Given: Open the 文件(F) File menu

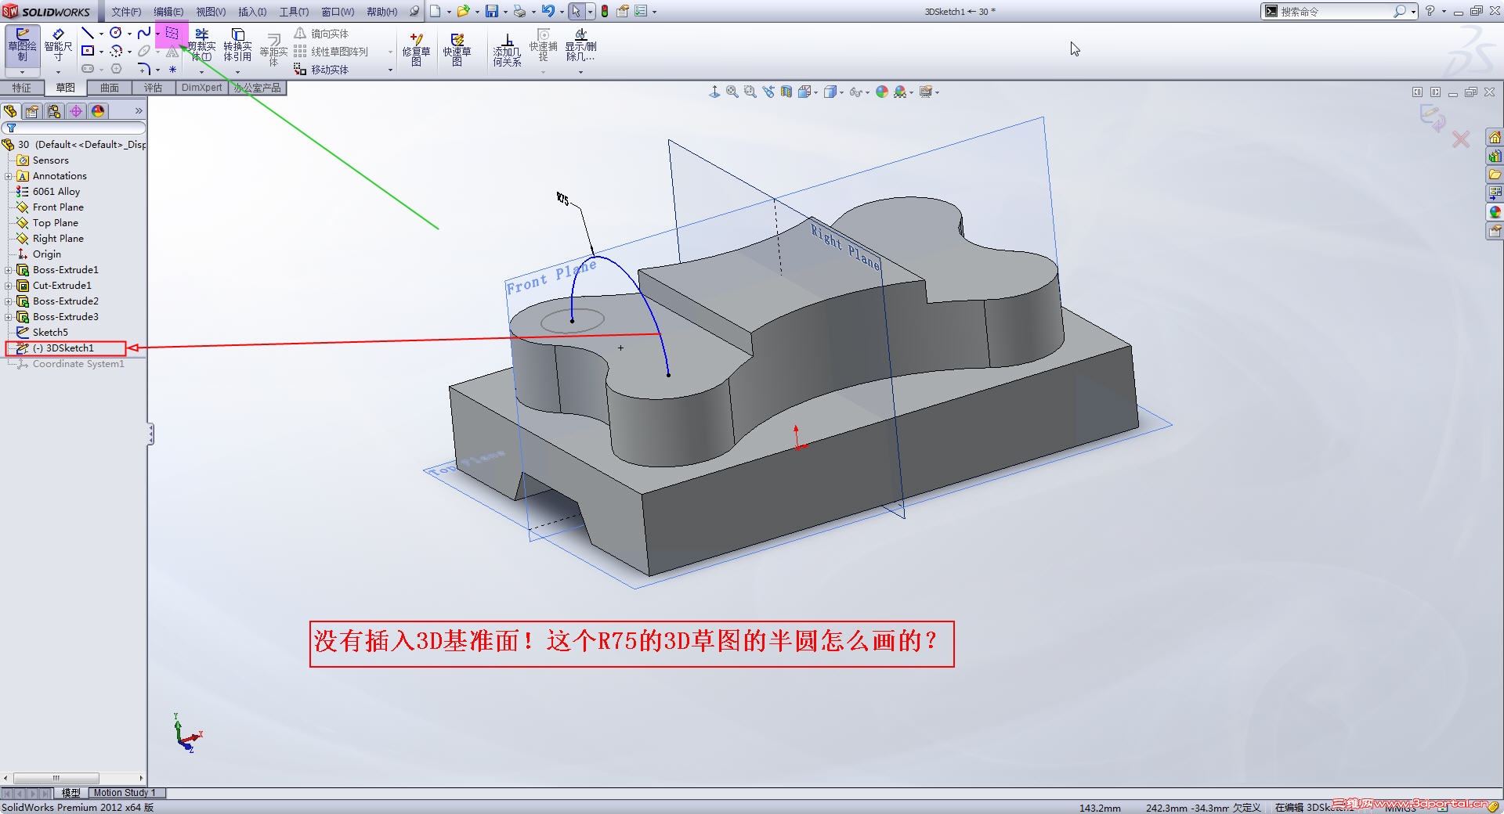Looking at the screenshot, I should 126,12.
